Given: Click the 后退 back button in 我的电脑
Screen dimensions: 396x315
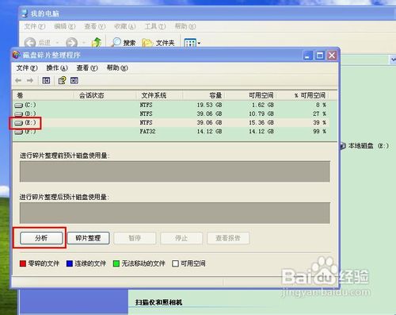Looking at the screenshot, I should coord(37,43).
